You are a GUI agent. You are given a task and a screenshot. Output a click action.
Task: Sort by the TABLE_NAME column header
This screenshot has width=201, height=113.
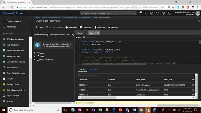click(140, 79)
